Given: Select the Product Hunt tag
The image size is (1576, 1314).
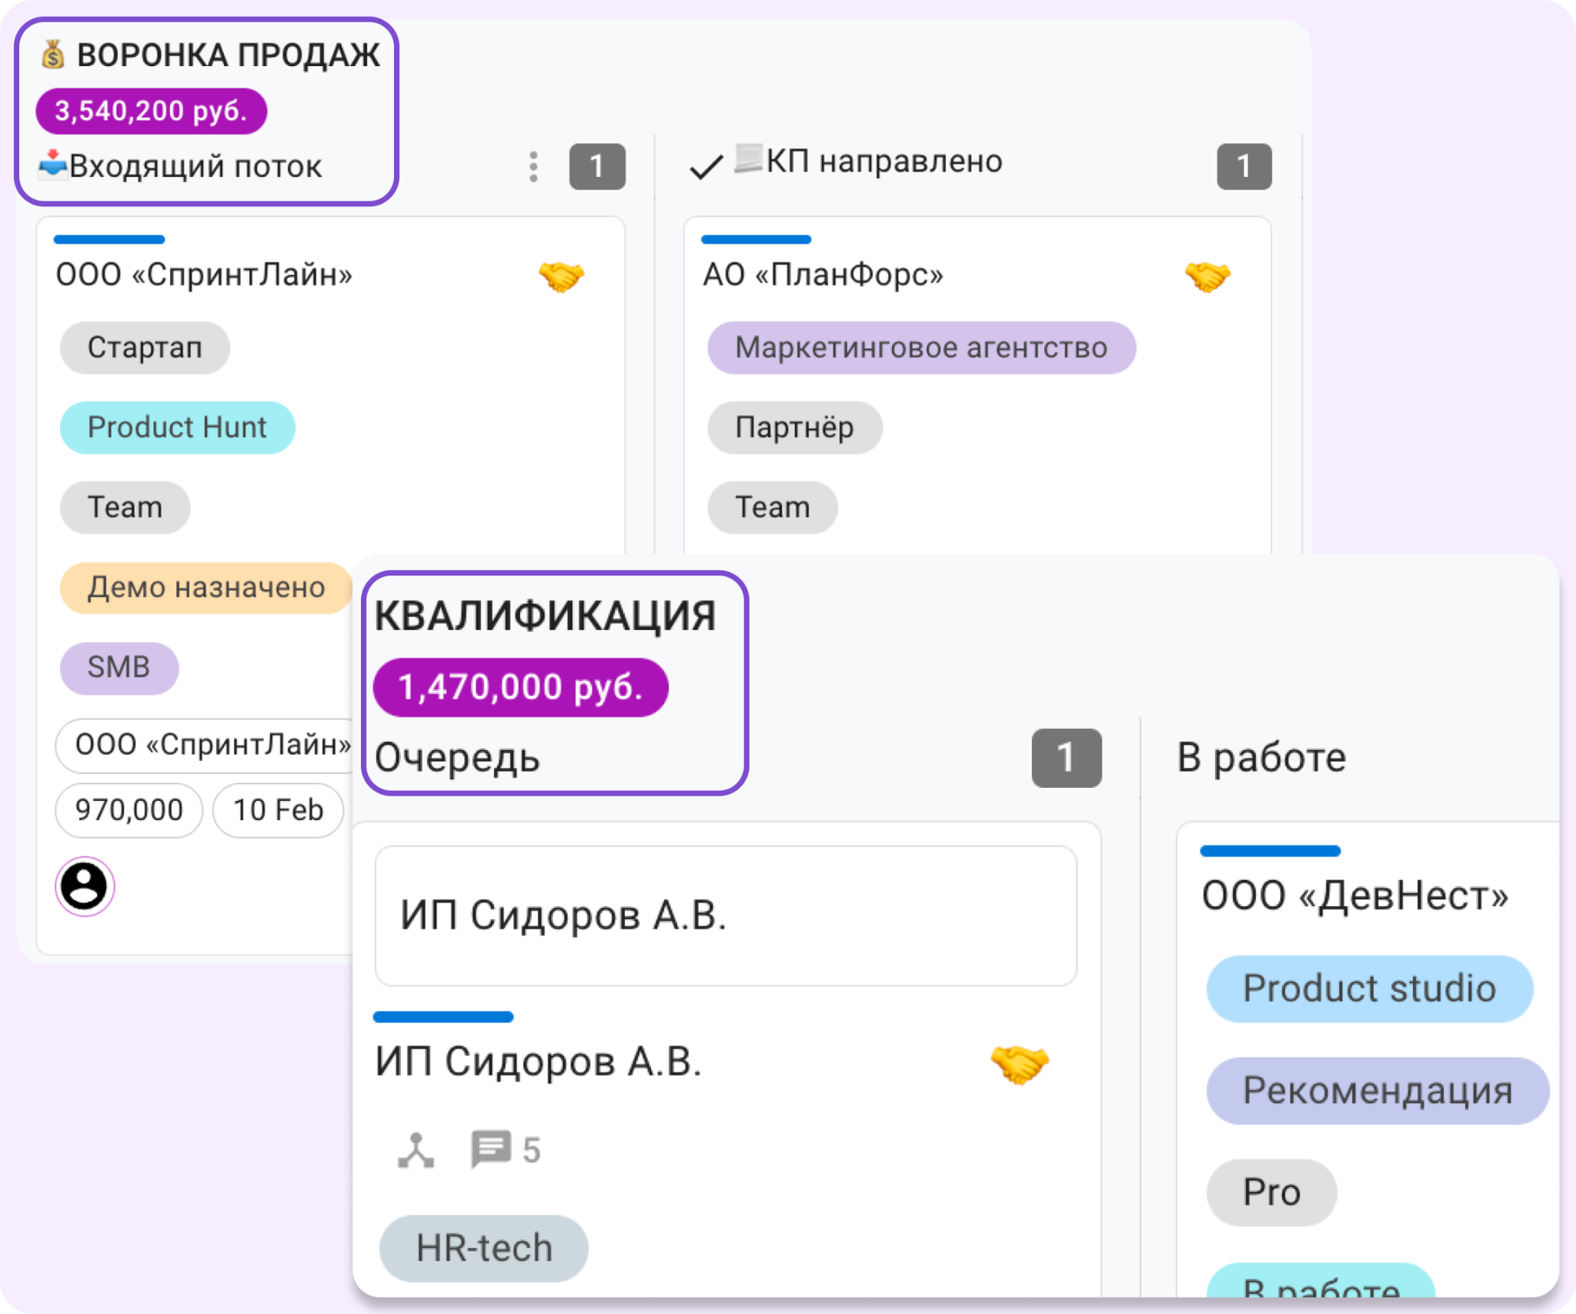Looking at the screenshot, I should 177,427.
